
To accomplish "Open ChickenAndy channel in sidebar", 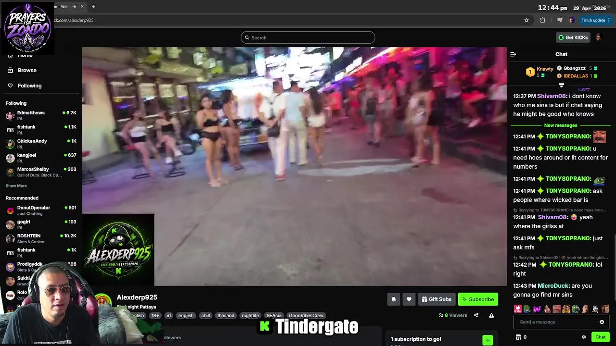I will [x=41, y=144].
